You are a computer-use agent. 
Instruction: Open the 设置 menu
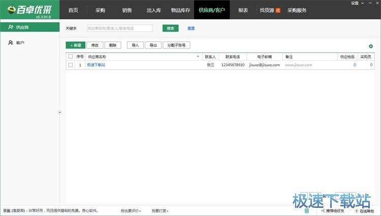[x=355, y=3]
